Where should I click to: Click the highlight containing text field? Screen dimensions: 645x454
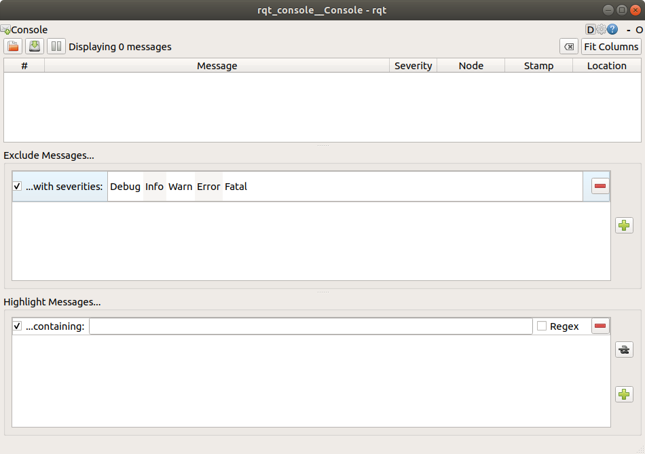coord(310,326)
